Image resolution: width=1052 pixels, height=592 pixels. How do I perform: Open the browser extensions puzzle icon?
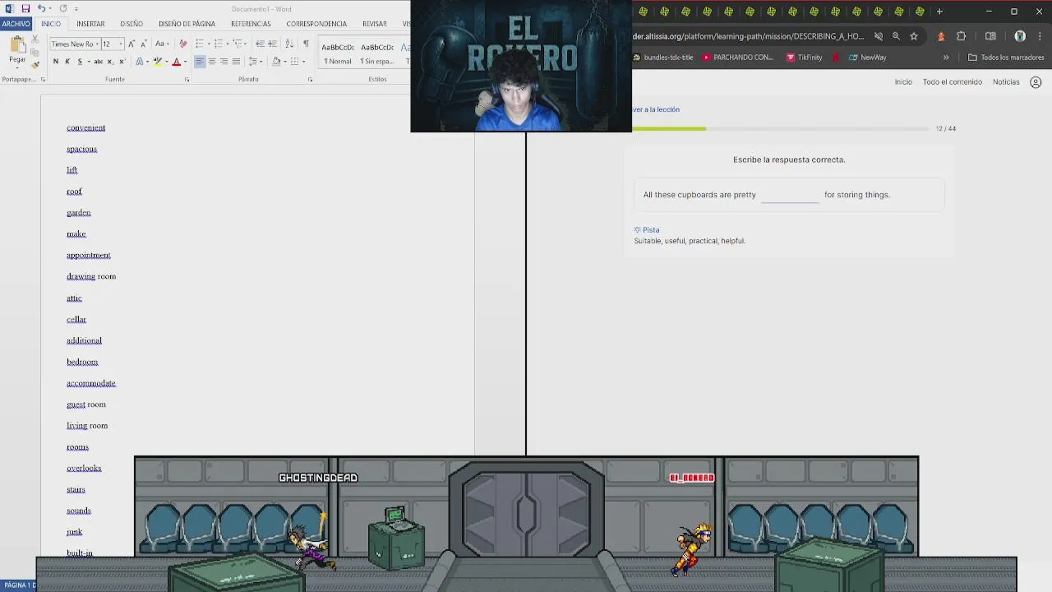(962, 36)
